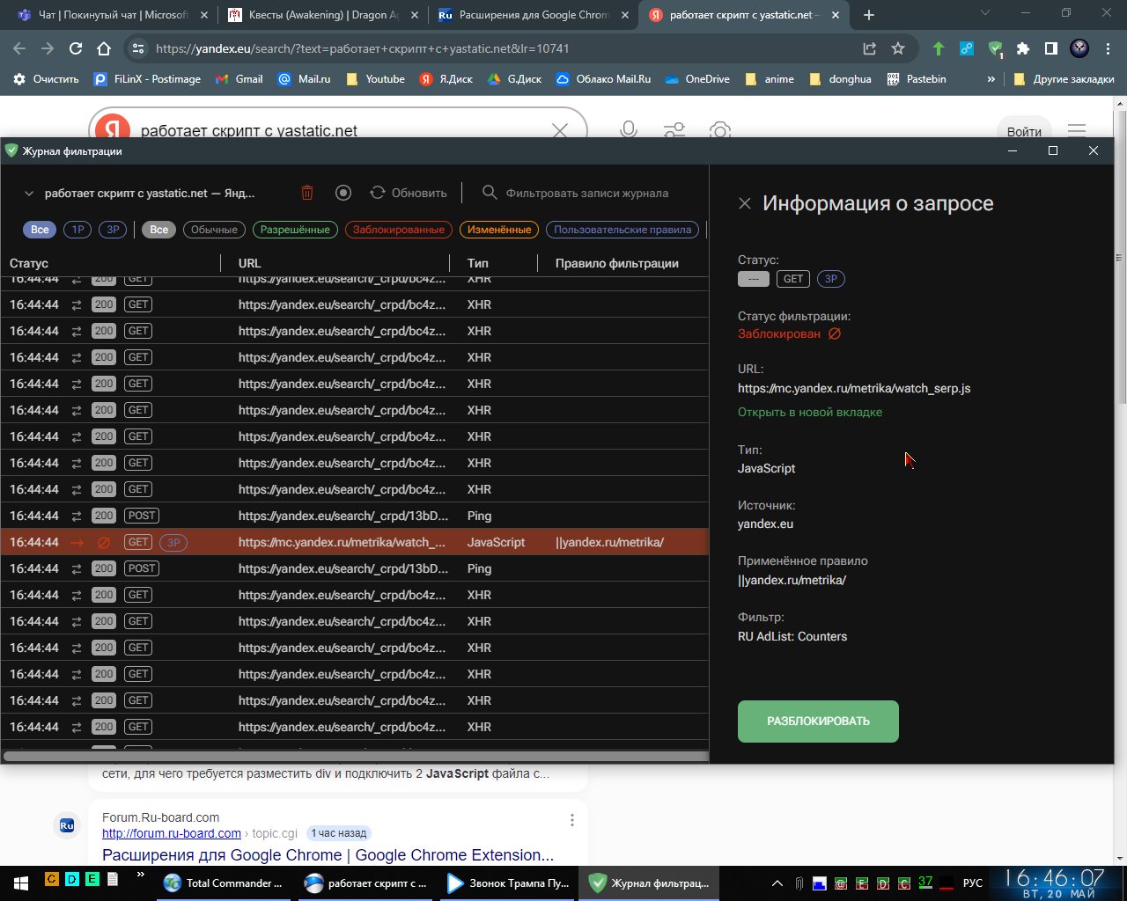Clear the Yandex search query with X
The height and width of the screenshot is (901, 1127).
(560, 130)
